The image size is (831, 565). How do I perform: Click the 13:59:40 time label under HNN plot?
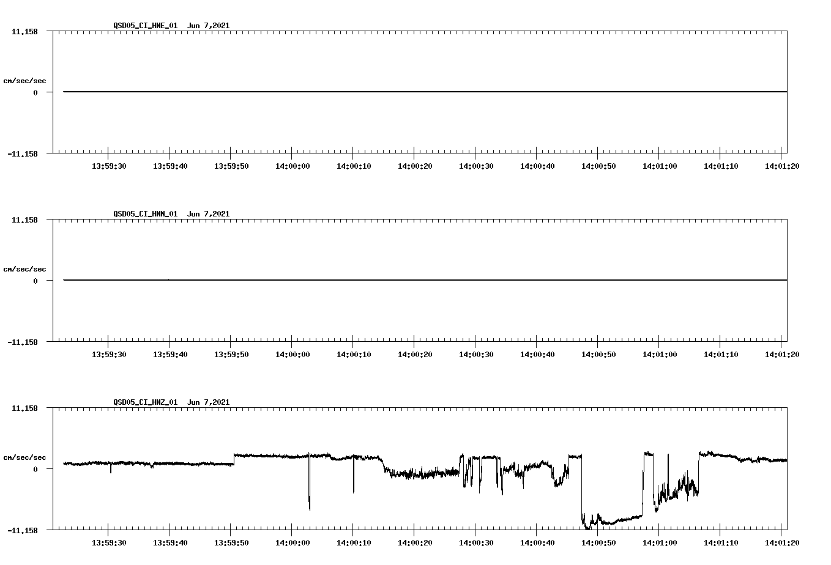coord(170,354)
